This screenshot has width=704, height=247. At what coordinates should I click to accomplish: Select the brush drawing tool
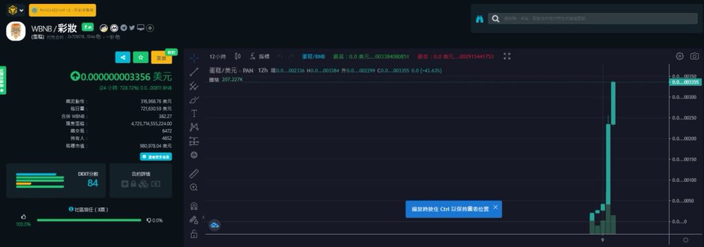[x=194, y=99]
